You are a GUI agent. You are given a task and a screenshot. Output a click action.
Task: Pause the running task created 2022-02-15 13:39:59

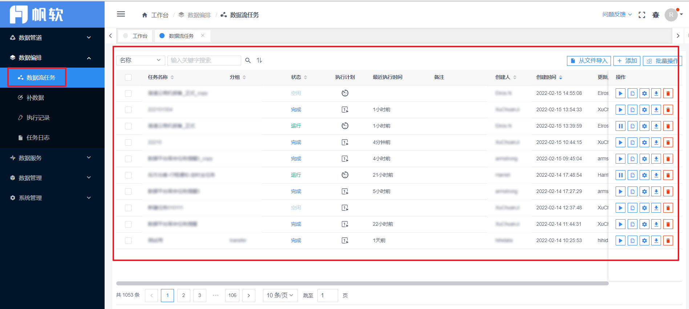click(x=620, y=126)
